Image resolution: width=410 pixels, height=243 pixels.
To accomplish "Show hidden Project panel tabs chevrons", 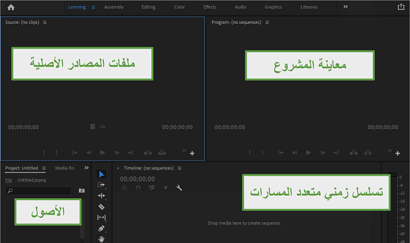I will click(x=86, y=168).
